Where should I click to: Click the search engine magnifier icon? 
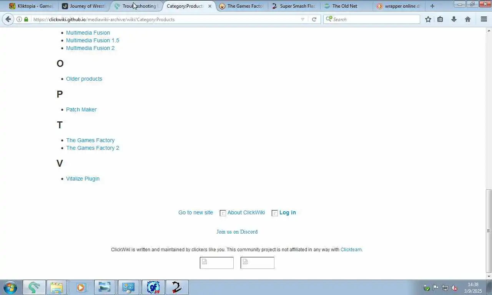[329, 19]
